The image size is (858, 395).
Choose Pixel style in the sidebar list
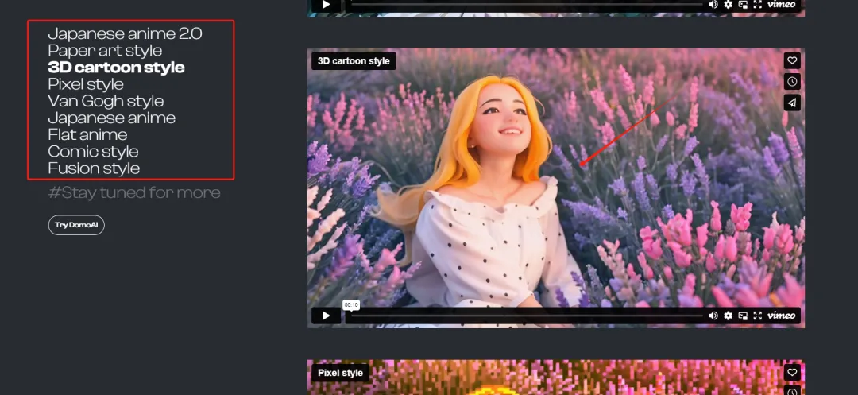(86, 84)
